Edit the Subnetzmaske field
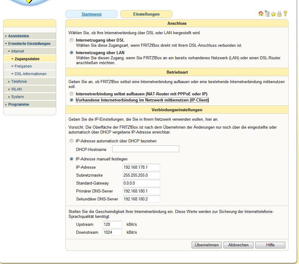The height and width of the screenshot is (264, 299). 141,175
